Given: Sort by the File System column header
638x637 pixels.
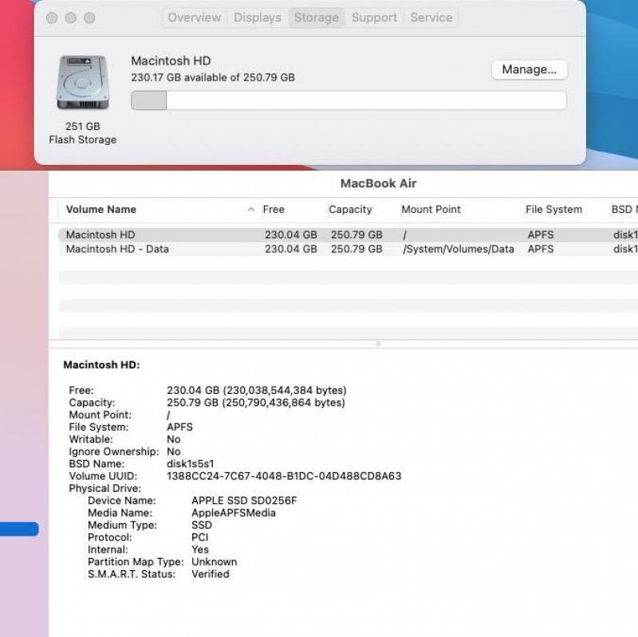Looking at the screenshot, I should click(x=553, y=210).
